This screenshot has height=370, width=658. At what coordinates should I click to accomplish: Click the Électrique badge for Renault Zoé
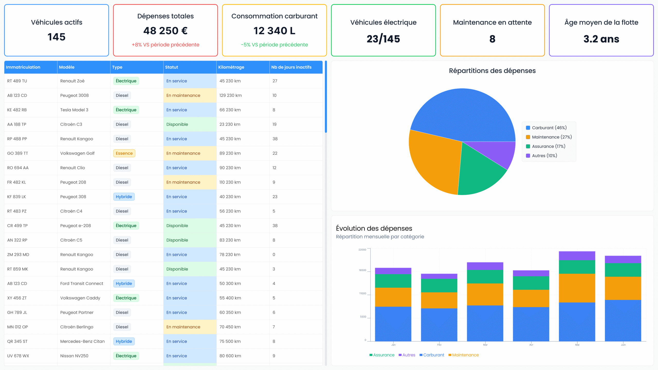126,81
